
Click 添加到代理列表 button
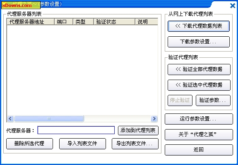pyautogui.click(x=138, y=130)
